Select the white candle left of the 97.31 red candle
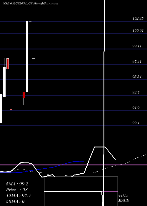The image size is (147, 206). 4,82
